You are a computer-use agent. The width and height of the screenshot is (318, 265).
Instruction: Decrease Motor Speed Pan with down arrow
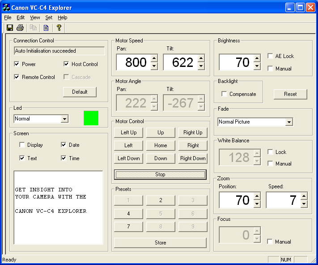(154, 66)
